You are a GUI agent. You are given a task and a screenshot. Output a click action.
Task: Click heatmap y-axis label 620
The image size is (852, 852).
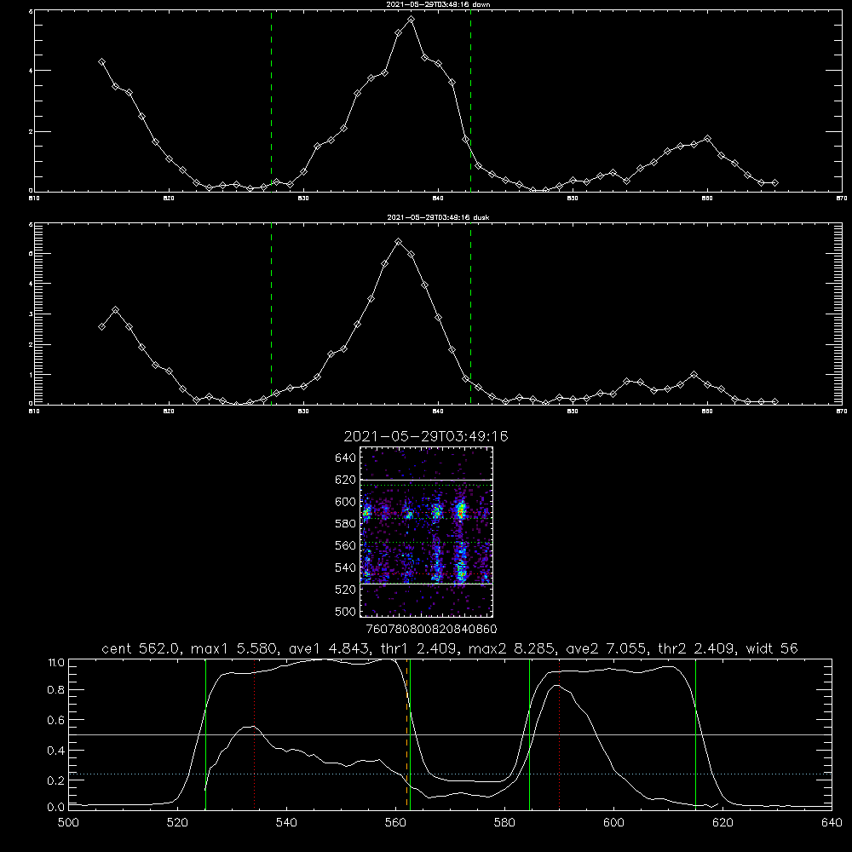click(346, 480)
